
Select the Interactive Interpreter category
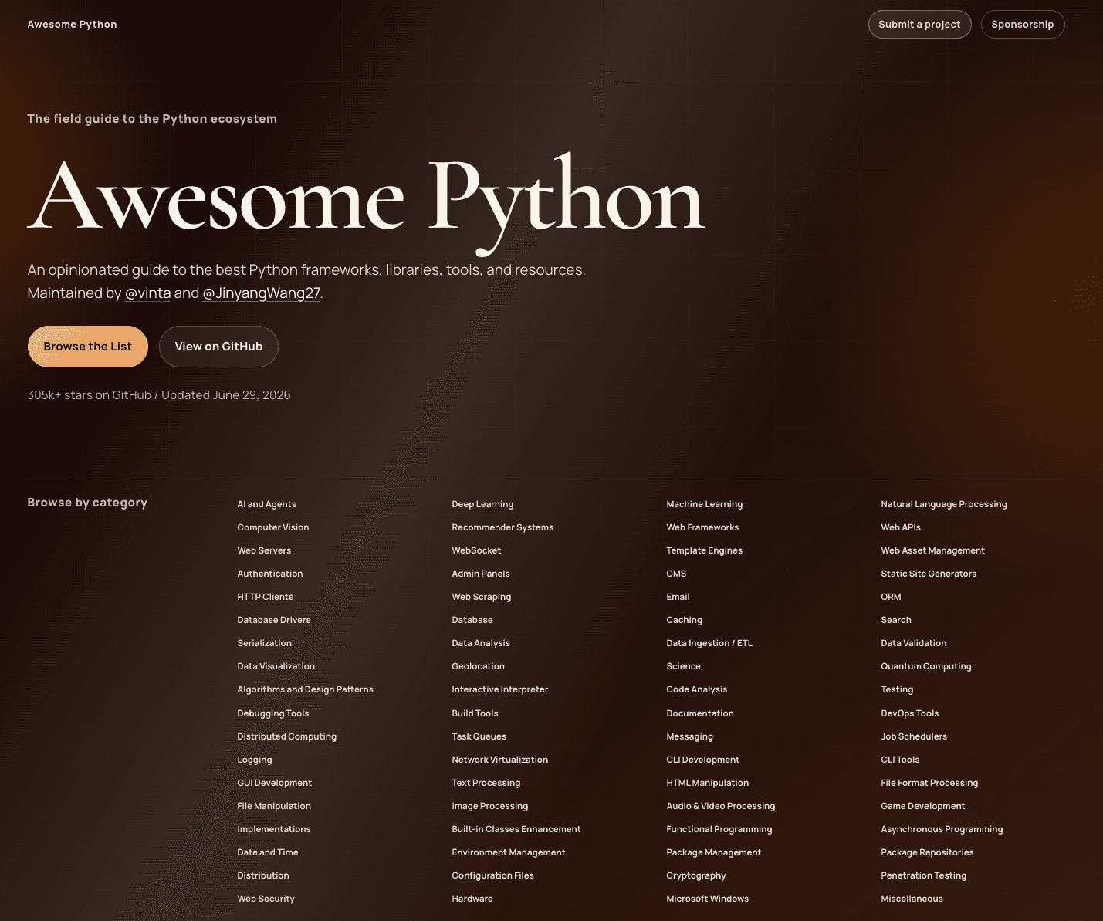(x=499, y=689)
